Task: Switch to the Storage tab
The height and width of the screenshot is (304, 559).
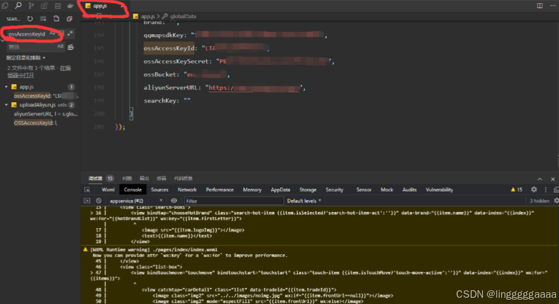Action: click(308, 189)
